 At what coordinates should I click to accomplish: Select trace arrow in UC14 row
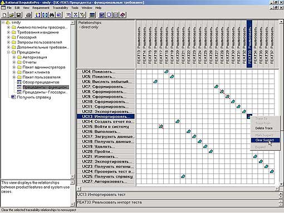178,121
